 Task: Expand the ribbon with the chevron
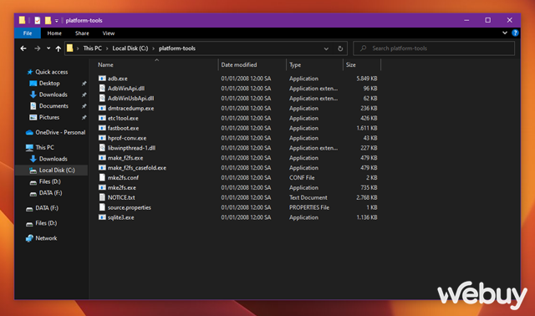tap(505, 33)
